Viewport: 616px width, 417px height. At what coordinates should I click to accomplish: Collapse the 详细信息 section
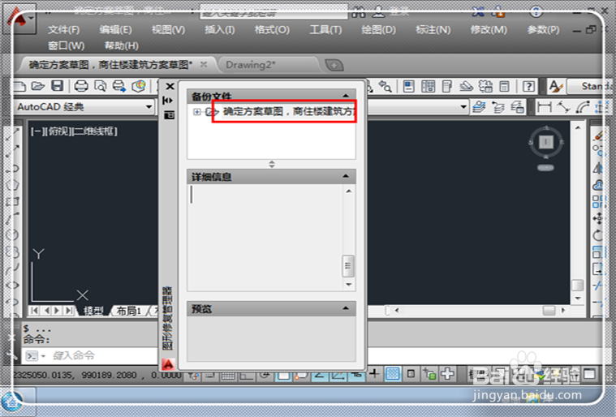346,176
